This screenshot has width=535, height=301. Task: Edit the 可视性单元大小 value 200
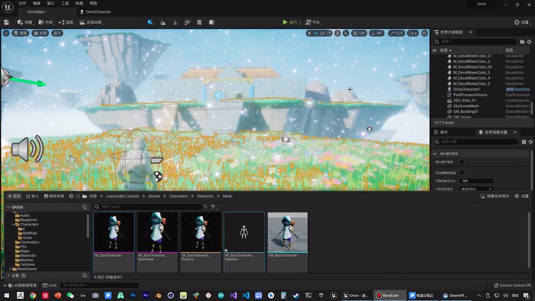point(476,181)
